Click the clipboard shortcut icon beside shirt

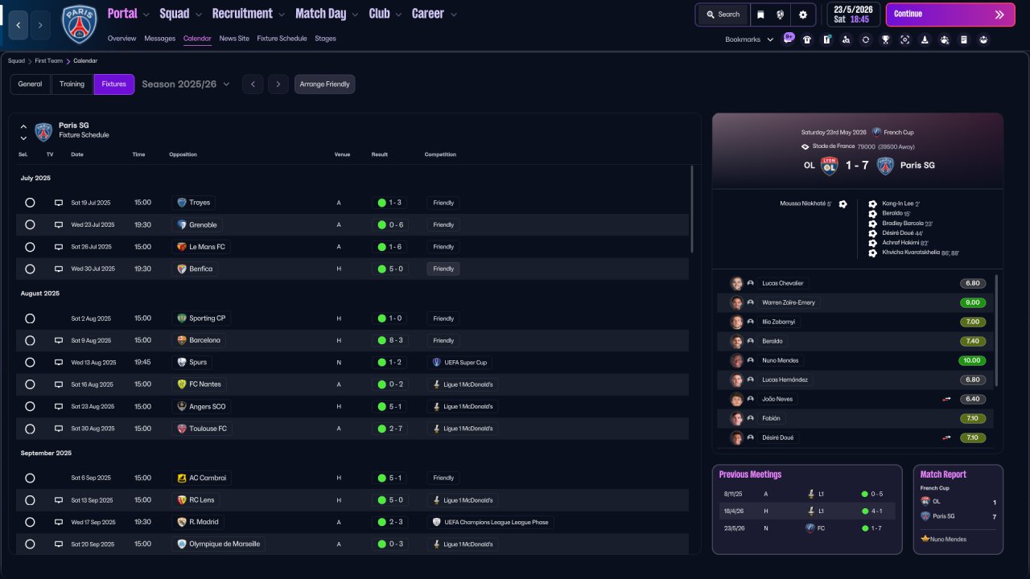pos(826,39)
